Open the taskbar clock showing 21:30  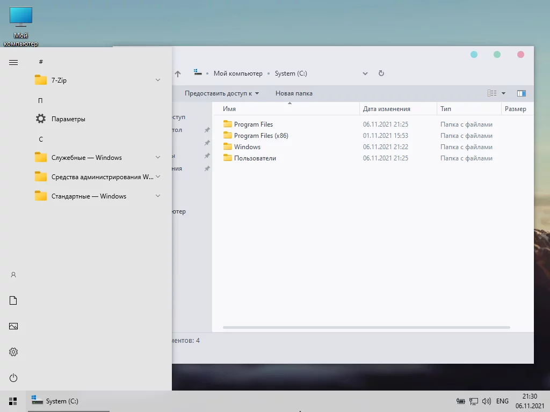pos(530,401)
